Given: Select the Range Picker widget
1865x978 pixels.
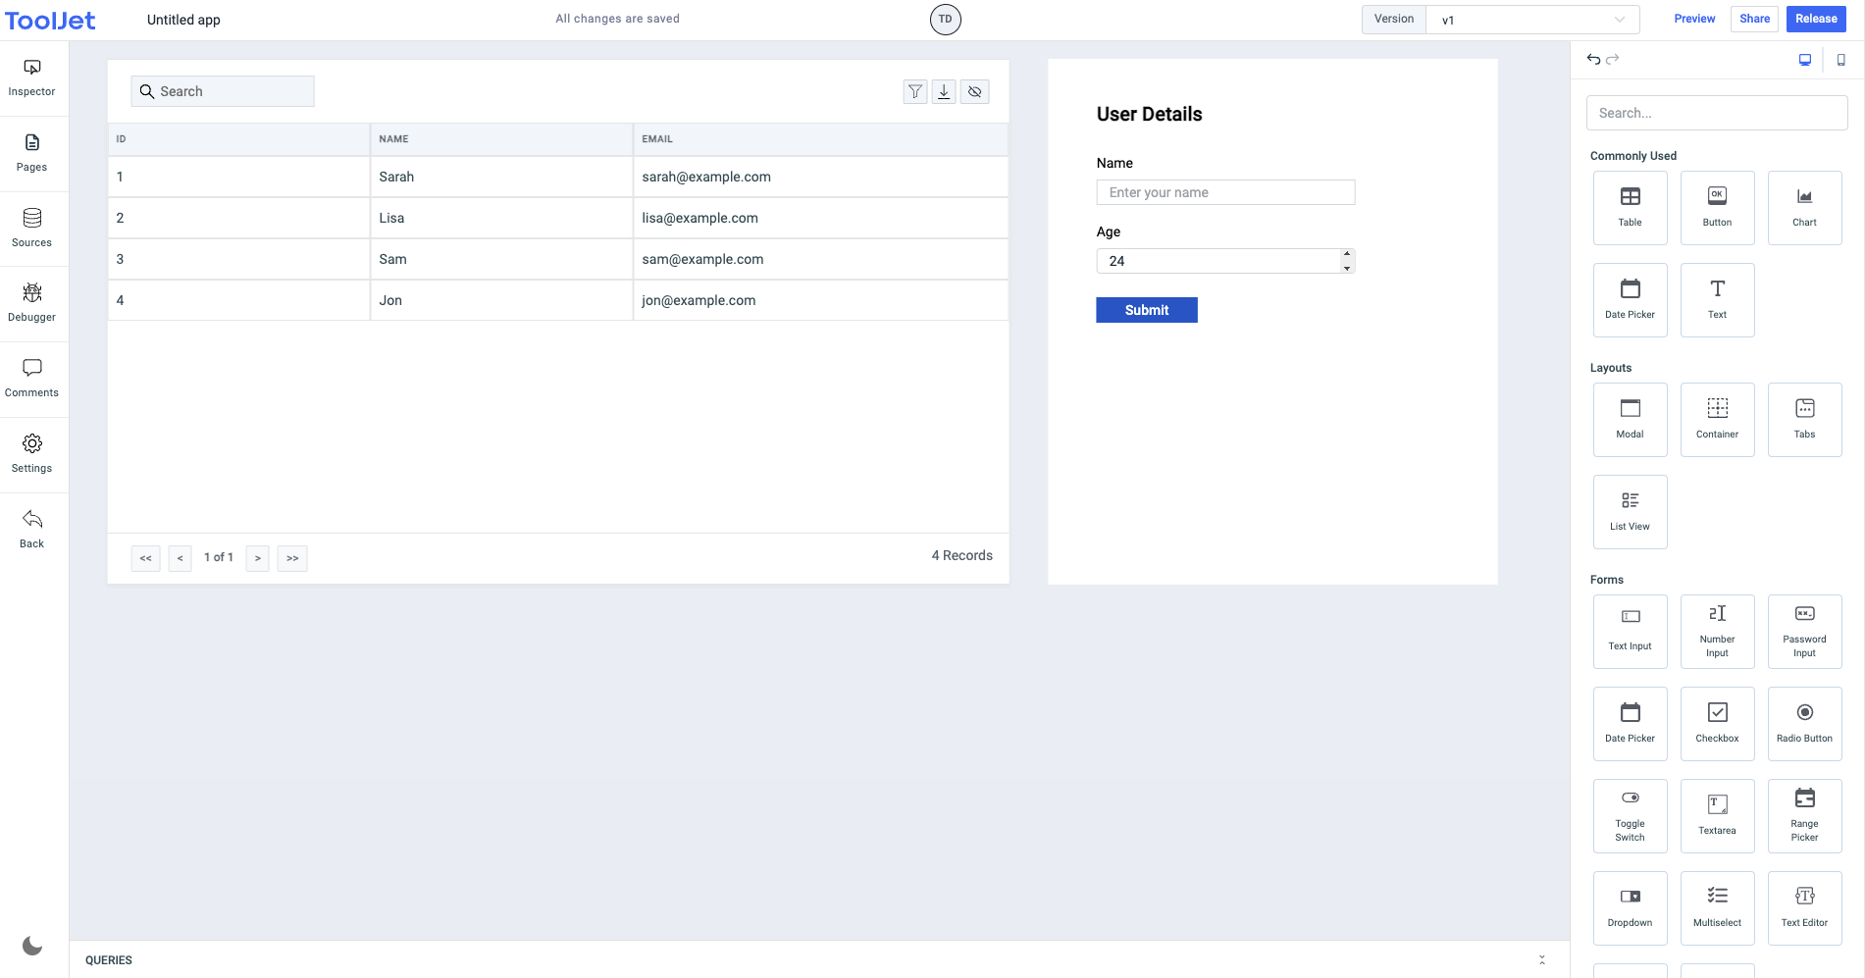Looking at the screenshot, I should point(1804,815).
